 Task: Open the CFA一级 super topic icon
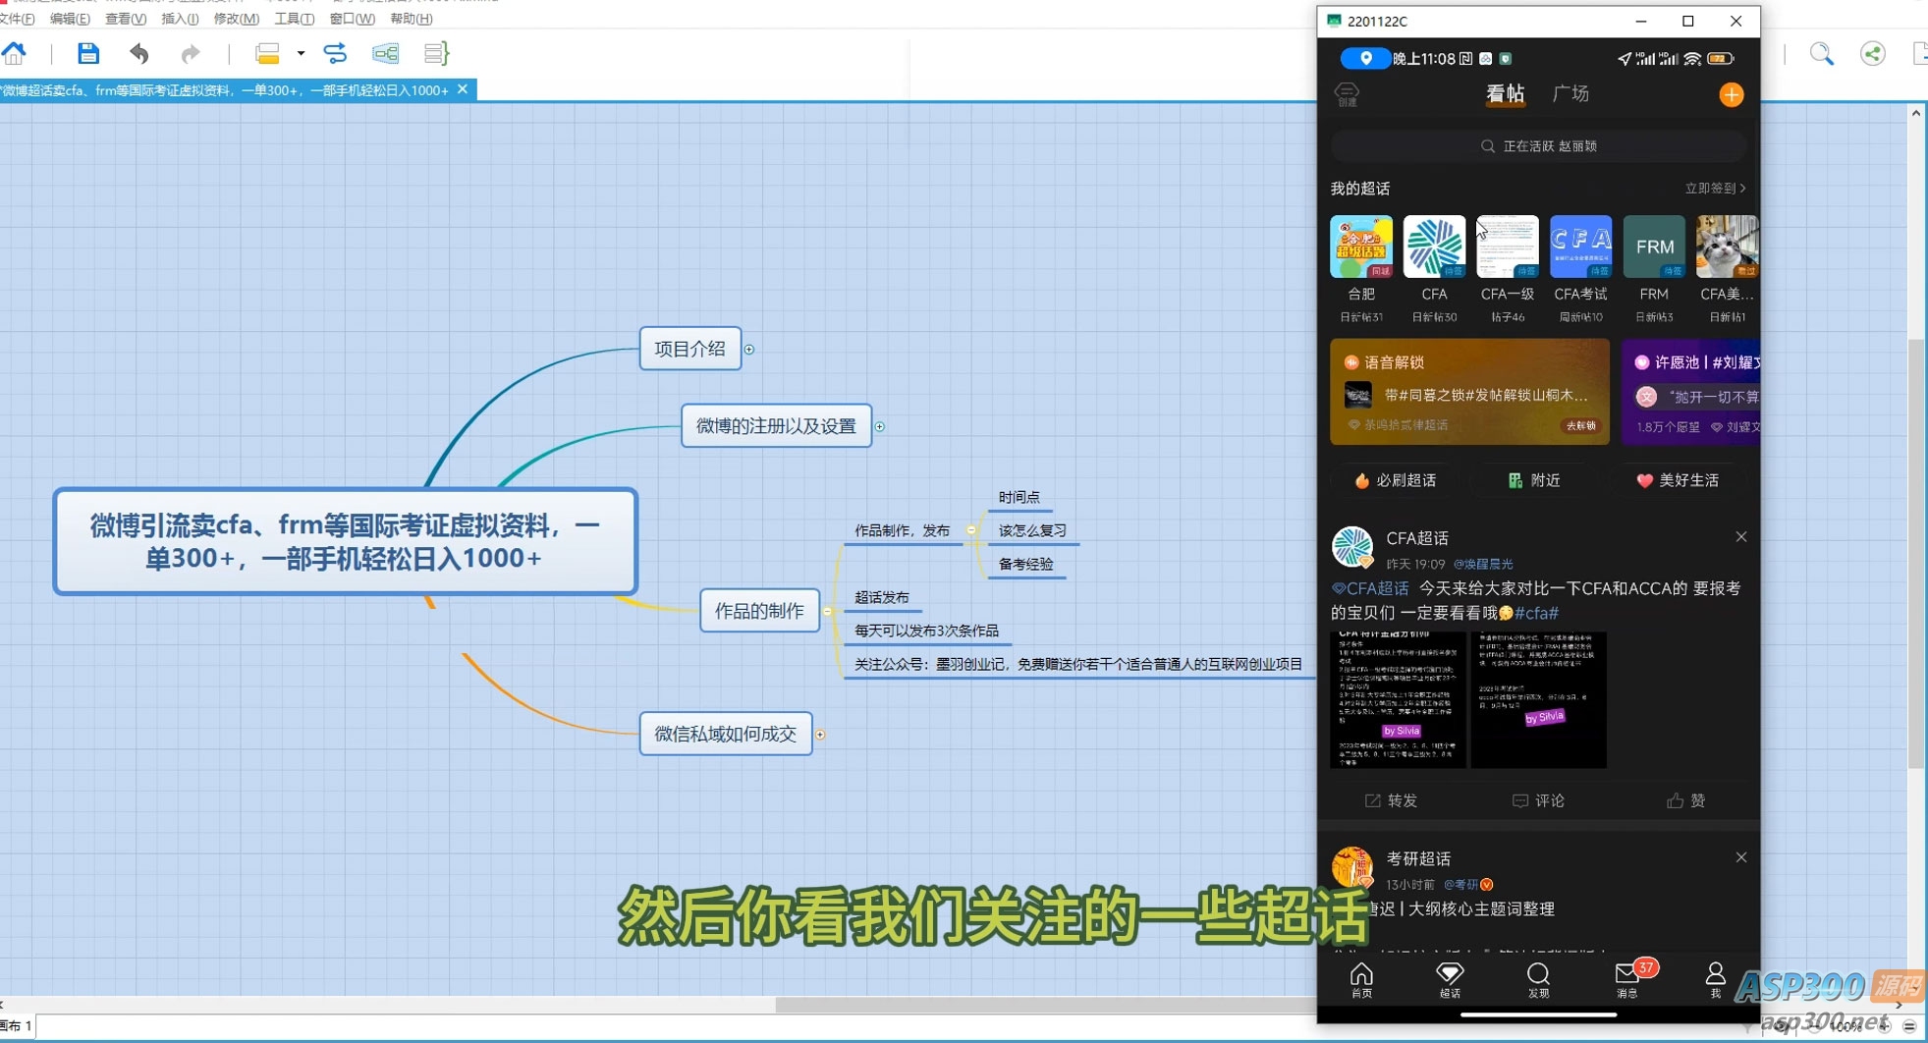coord(1508,247)
